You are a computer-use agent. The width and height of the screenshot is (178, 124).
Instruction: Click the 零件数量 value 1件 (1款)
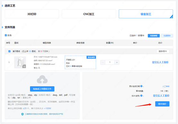tap(165, 91)
